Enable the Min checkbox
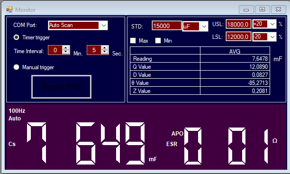Screen dimensions: 290x174 click(x=158, y=41)
